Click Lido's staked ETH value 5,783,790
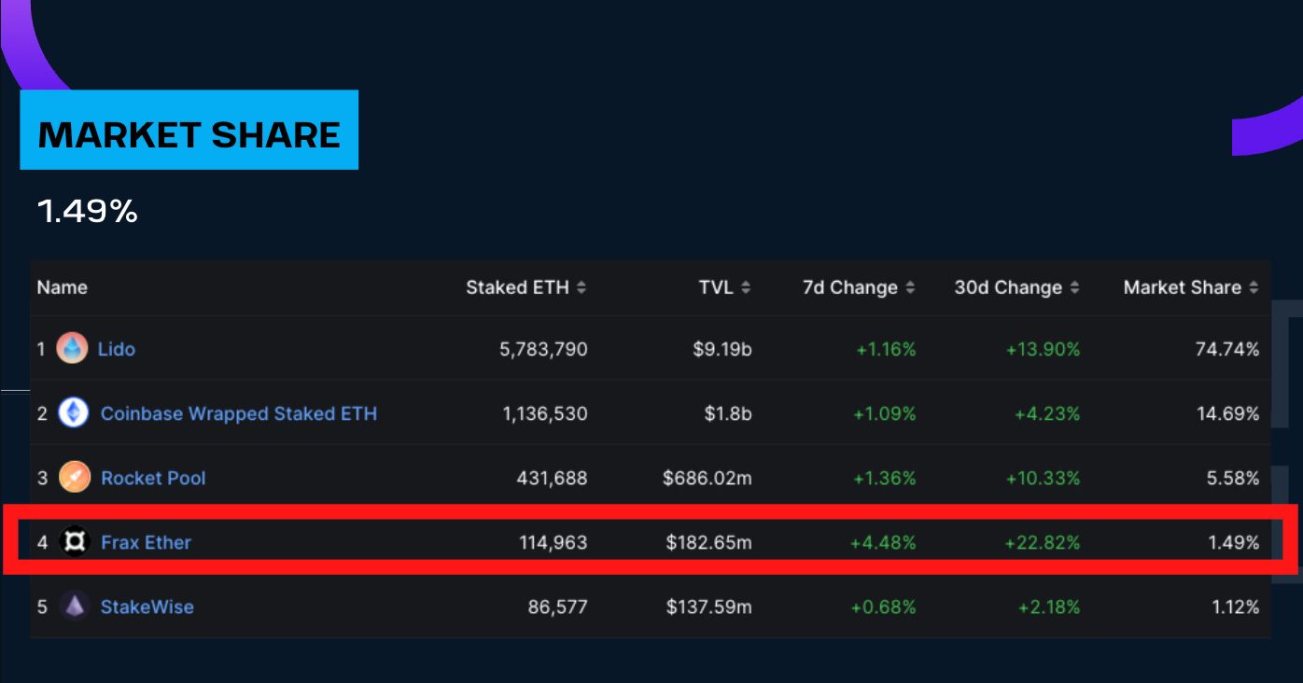The height and width of the screenshot is (683, 1303). pos(543,349)
